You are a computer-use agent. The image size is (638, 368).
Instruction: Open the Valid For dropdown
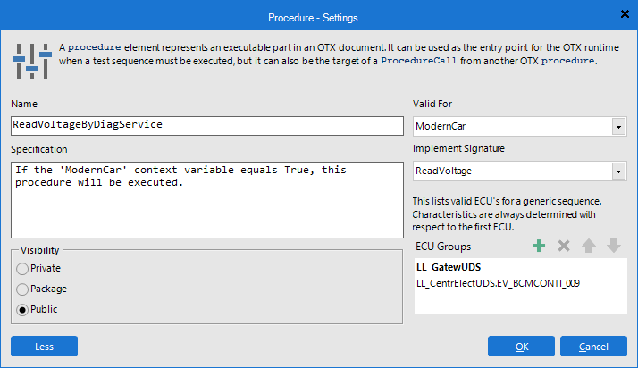pyautogui.click(x=617, y=127)
